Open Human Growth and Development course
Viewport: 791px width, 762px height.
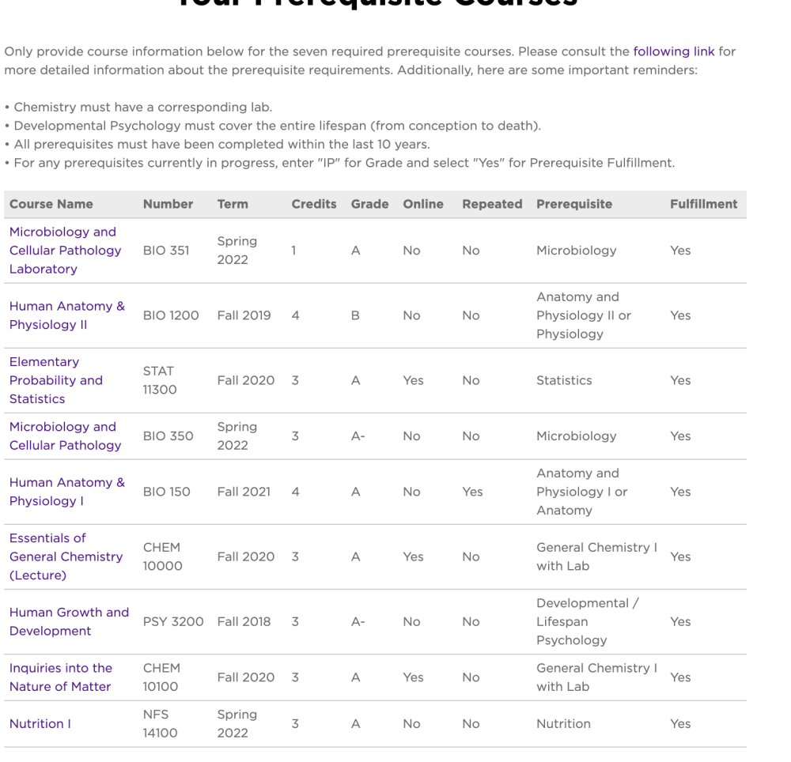coord(69,621)
